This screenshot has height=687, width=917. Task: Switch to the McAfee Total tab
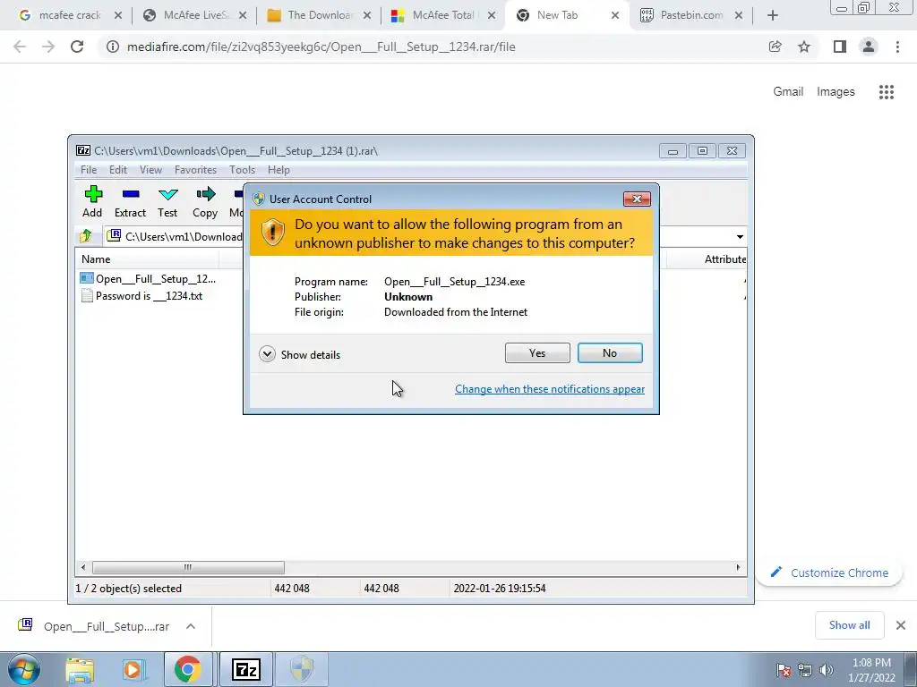[x=443, y=16]
